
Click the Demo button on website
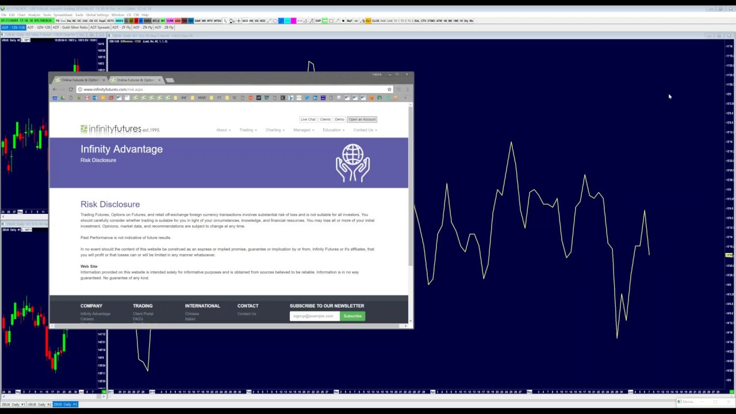[339, 119]
